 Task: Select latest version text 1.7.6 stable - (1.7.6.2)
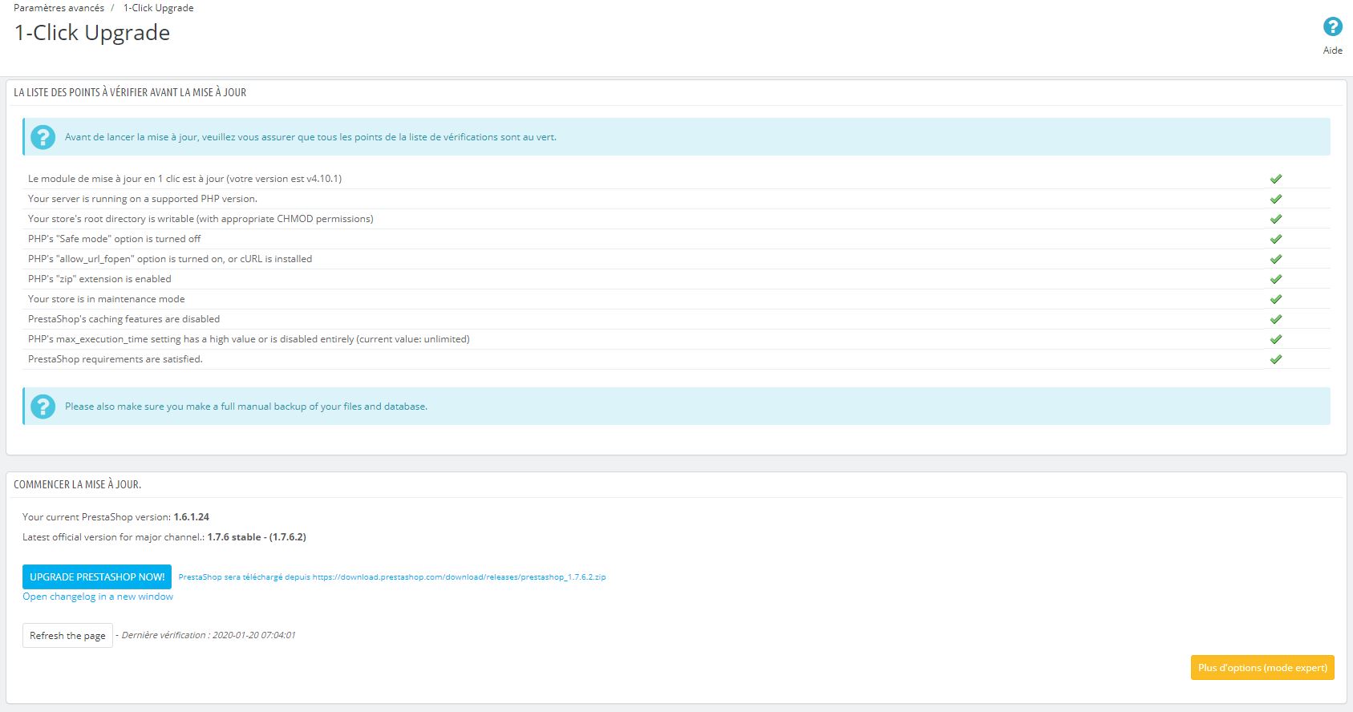257,537
